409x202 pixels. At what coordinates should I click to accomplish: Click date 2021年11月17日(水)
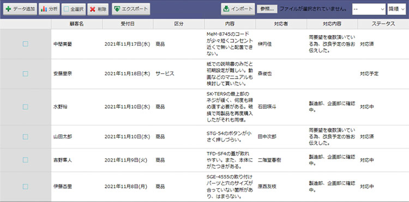click(x=127, y=44)
